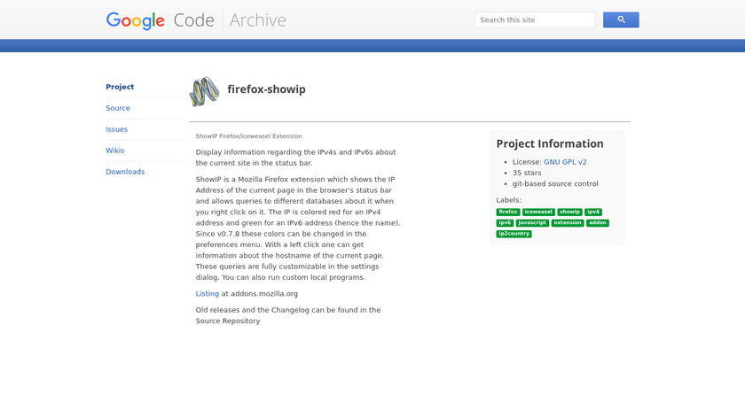Image resolution: width=745 pixels, height=418 pixels.
Task: Click the Code text in header
Action: pyautogui.click(x=194, y=20)
